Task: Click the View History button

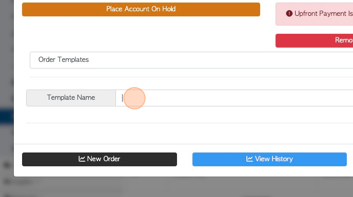Action: pos(269,159)
